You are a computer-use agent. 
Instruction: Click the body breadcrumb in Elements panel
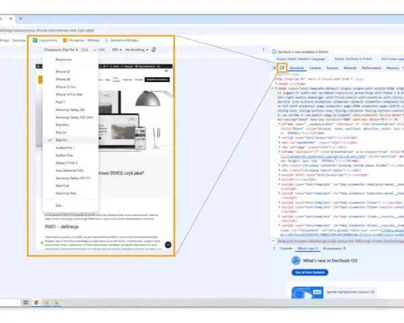(341, 241)
